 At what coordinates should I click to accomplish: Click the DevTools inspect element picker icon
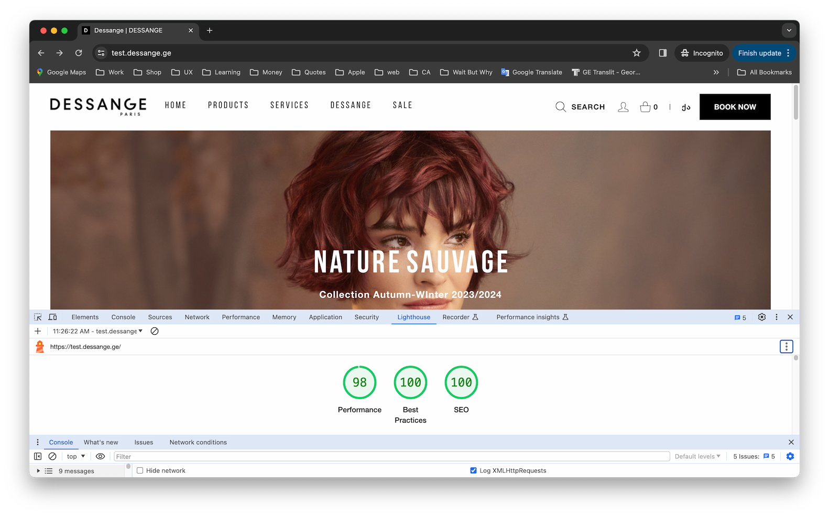tap(38, 317)
